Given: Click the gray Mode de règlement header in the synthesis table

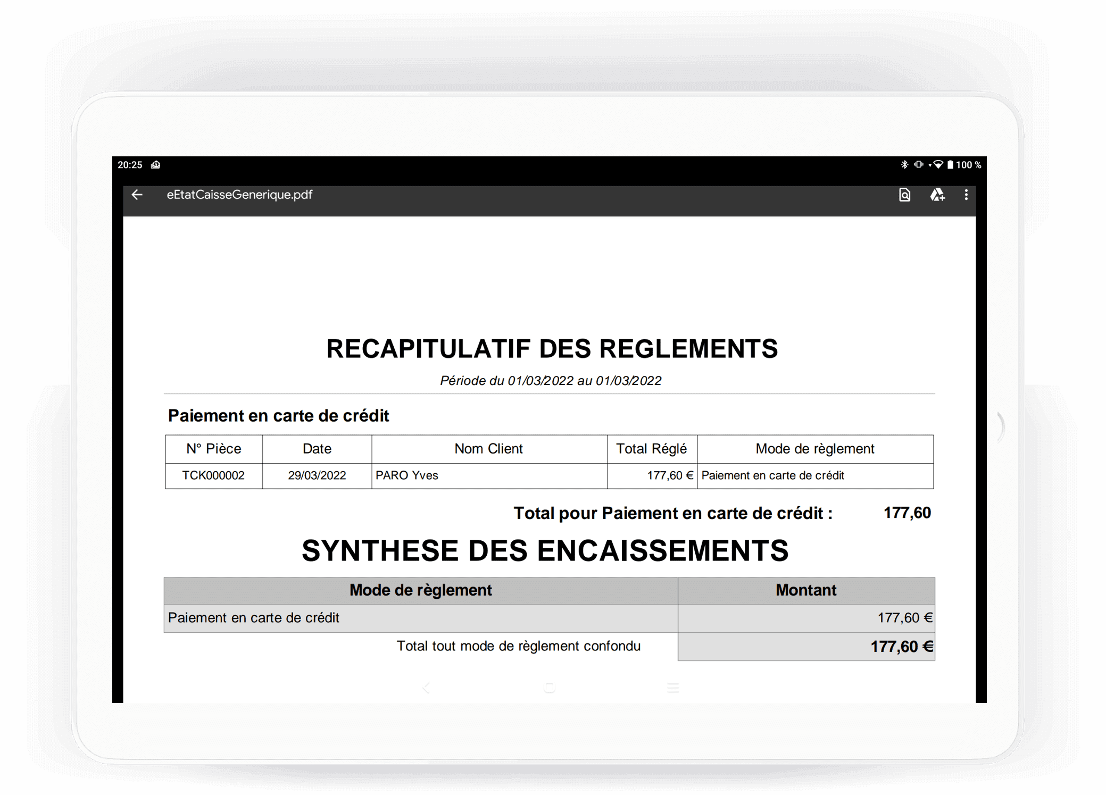Looking at the screenshot, I should pyautogui.click(x=420, y=590).
